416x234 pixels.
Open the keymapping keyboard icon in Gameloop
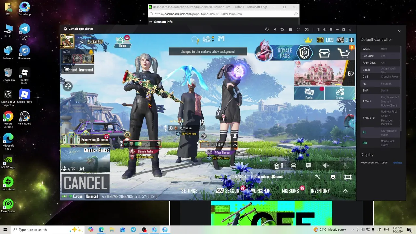[291, 29]
